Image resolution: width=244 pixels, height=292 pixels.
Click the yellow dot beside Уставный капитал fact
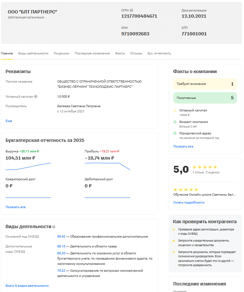pos(175,110)
